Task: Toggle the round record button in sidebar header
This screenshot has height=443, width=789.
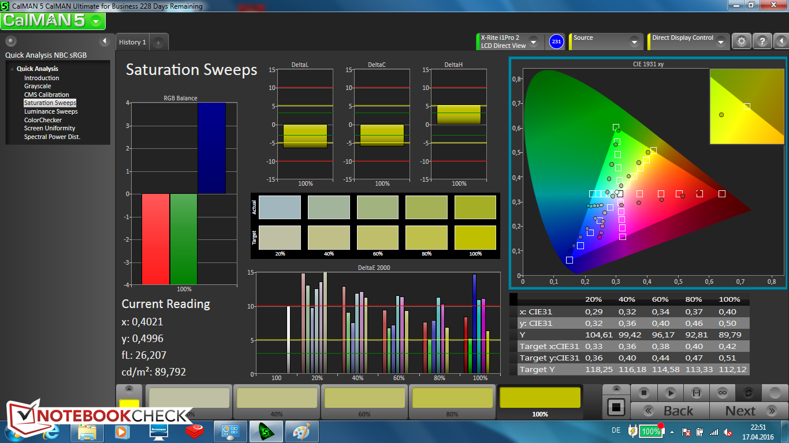Action: [11, 41]
